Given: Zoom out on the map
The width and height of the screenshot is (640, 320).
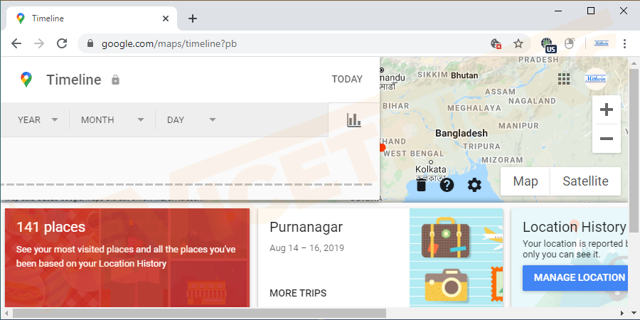Looking at the screenshot, I should pyautogui.click(x=606, y=139).
